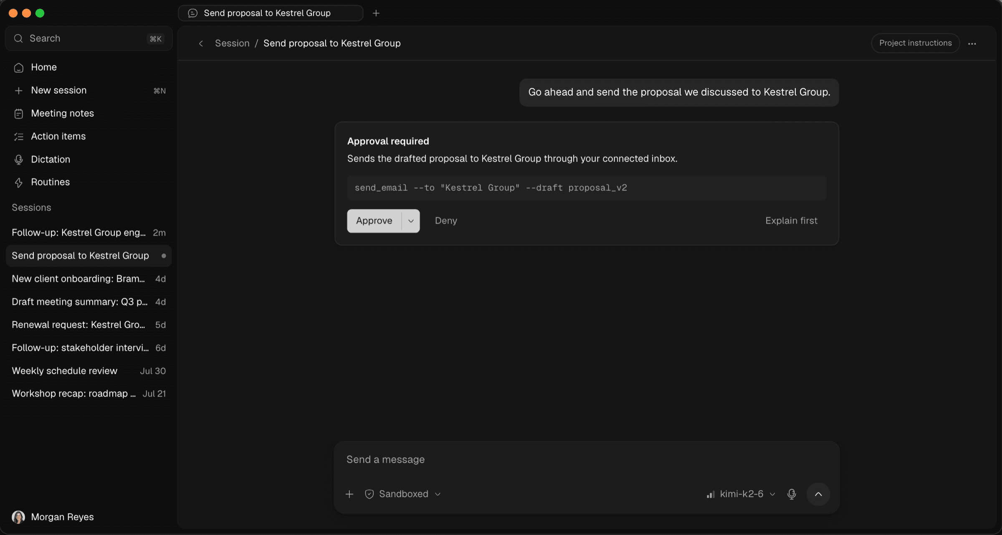This screenshot has height=535, width=1002.
Task: Select the Send proposal to Kestrel Group tab
Action: coord(270,13)
